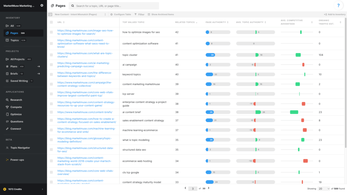Click the gold credits coin icon

pos(5,189)
